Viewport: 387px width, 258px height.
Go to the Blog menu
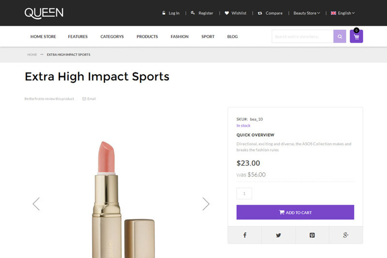(232, 37)
